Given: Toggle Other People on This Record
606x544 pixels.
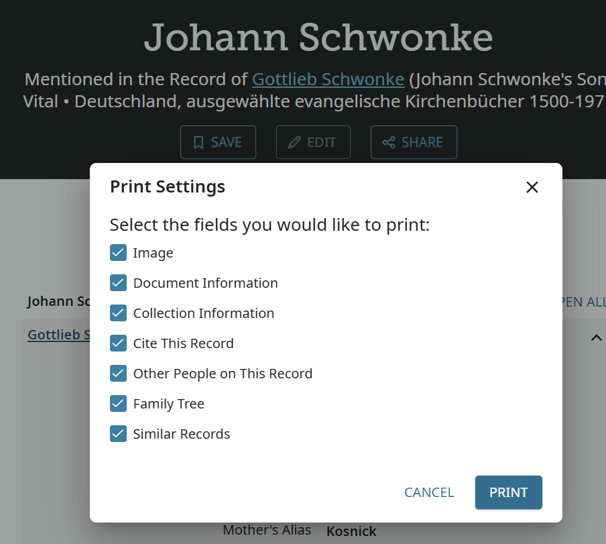Looking at the screenshot, I should [118, 374].
